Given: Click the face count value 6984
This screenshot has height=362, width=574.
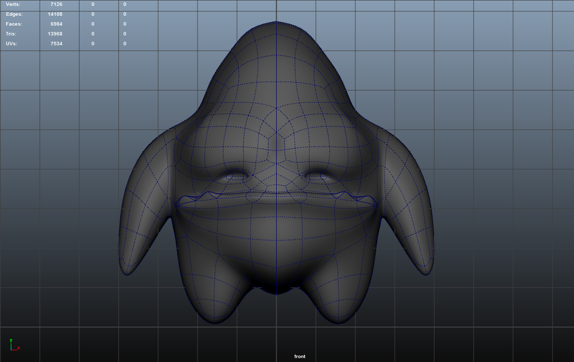Looking at the screenshot, I should pyautogui.click(x=57, y=24).
